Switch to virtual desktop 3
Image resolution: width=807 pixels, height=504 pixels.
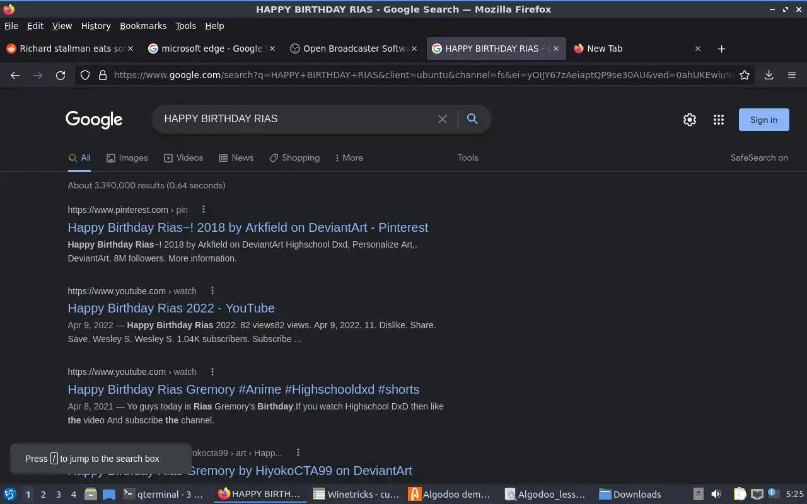(x=58, y=495)
